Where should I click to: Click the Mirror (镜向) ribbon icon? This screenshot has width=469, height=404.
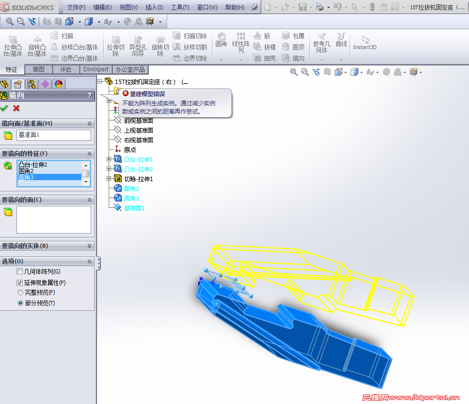(286, 58)
